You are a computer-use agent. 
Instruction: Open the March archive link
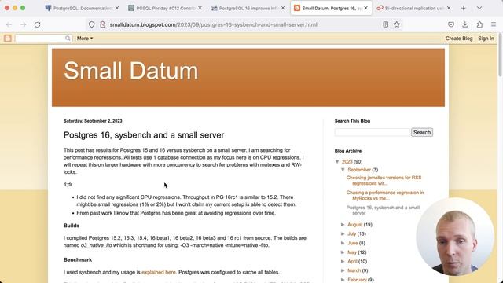354,270
